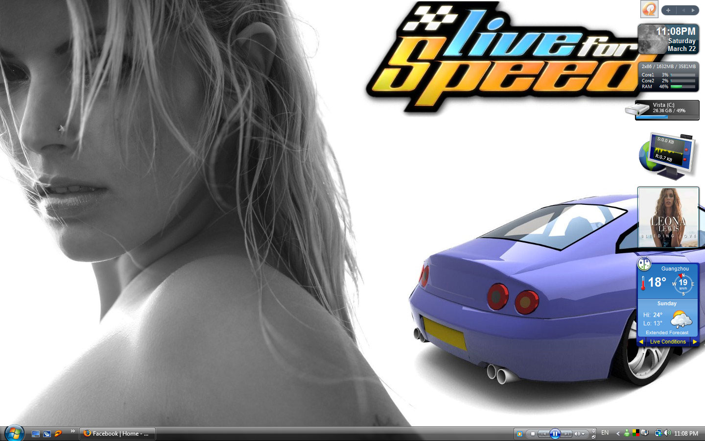Show the media player visualization panel arrows
The image size is (705, 441).
coord(593,431)
